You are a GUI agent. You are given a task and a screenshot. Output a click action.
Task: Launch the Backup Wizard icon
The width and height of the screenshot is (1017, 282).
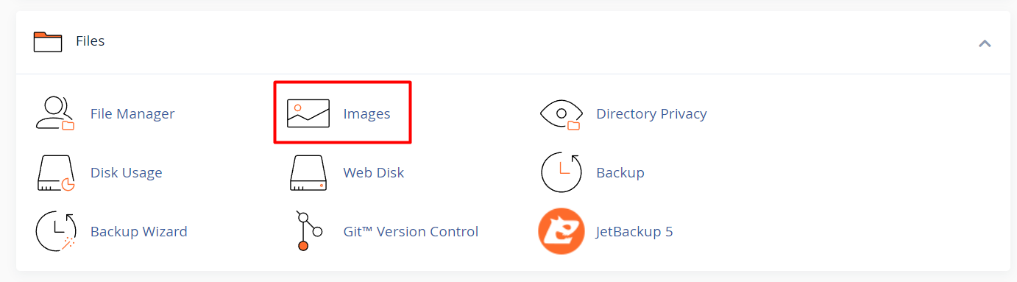[56, 231]
